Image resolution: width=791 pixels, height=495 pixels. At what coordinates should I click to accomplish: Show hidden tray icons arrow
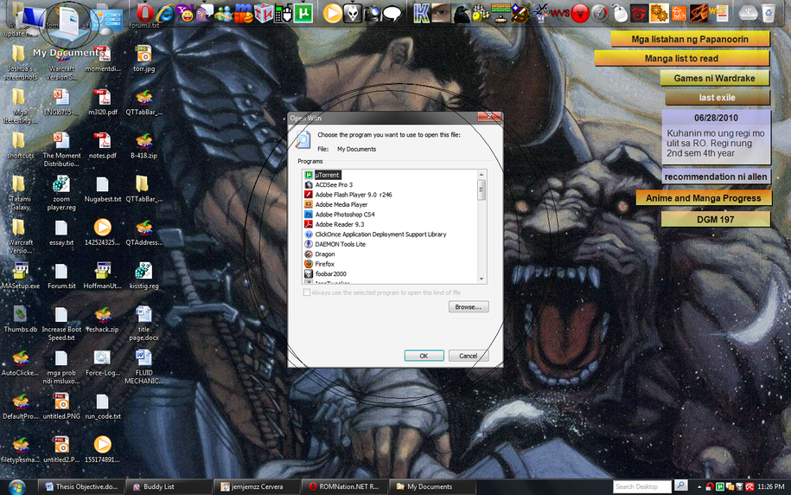699,487
